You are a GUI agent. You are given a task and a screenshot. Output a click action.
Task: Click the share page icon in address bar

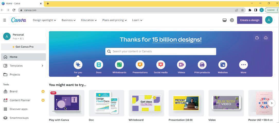tap(237, 10)
